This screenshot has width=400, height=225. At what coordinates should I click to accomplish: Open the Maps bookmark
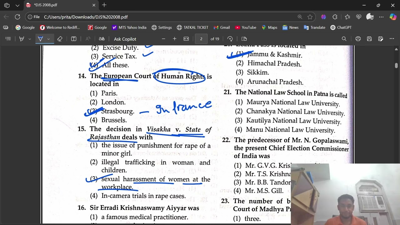coord(269,27)
